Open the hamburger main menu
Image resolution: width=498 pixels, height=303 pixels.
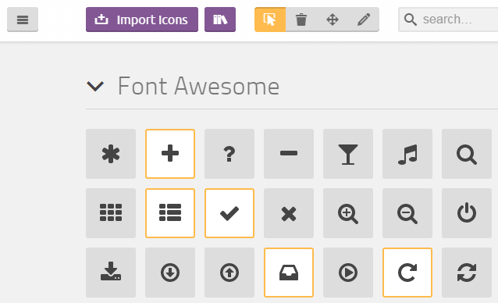[x=23, y=20]
